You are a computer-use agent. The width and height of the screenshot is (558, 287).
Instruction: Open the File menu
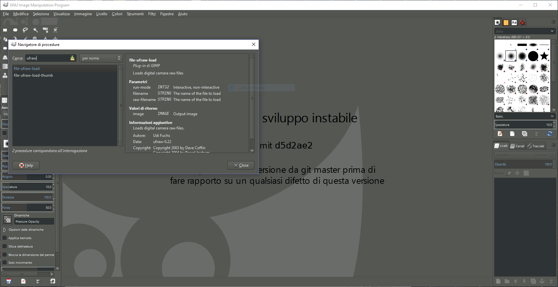pos(6,14)
